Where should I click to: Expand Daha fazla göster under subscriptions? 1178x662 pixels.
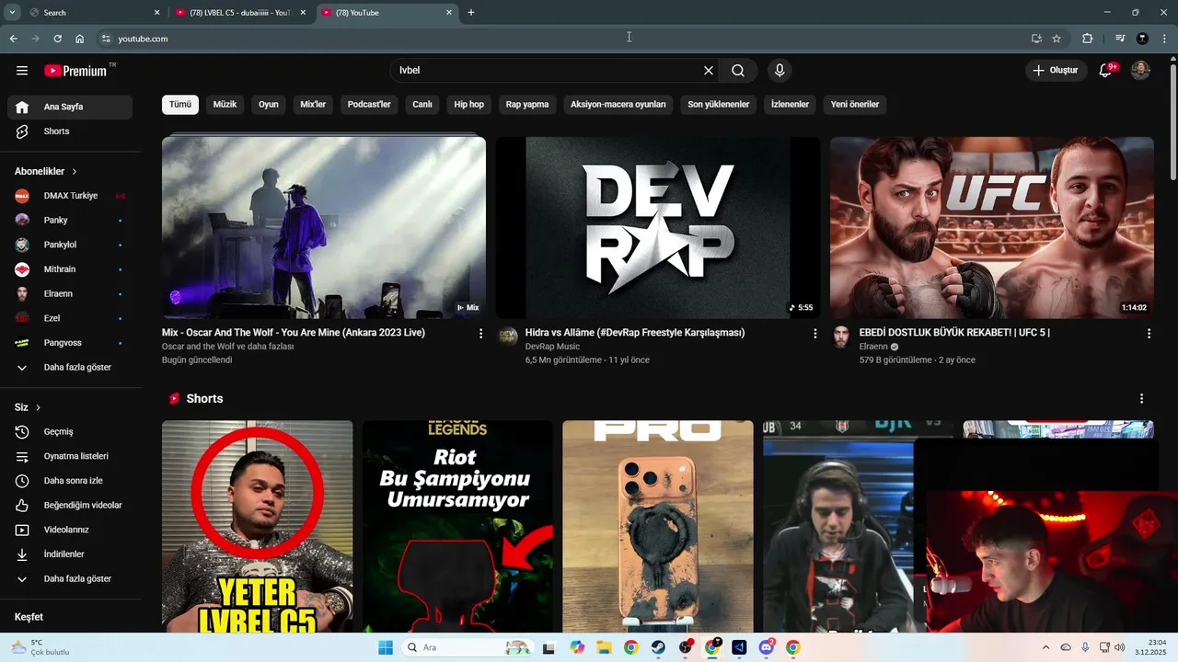click(70, 367)
